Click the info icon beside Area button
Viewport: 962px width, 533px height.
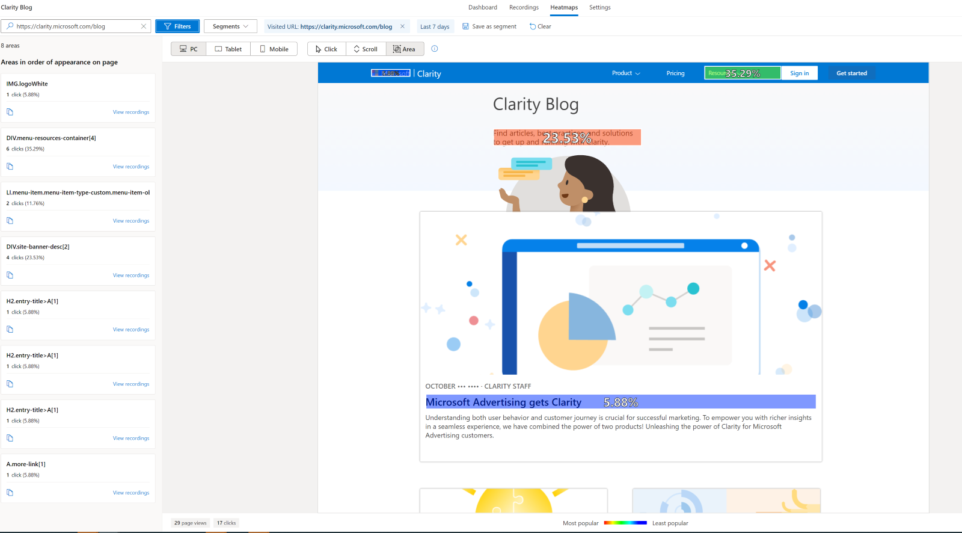435,49
